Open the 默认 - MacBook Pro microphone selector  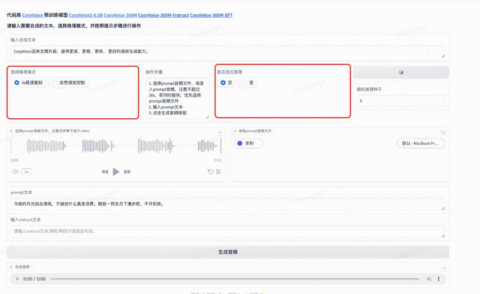420,143
